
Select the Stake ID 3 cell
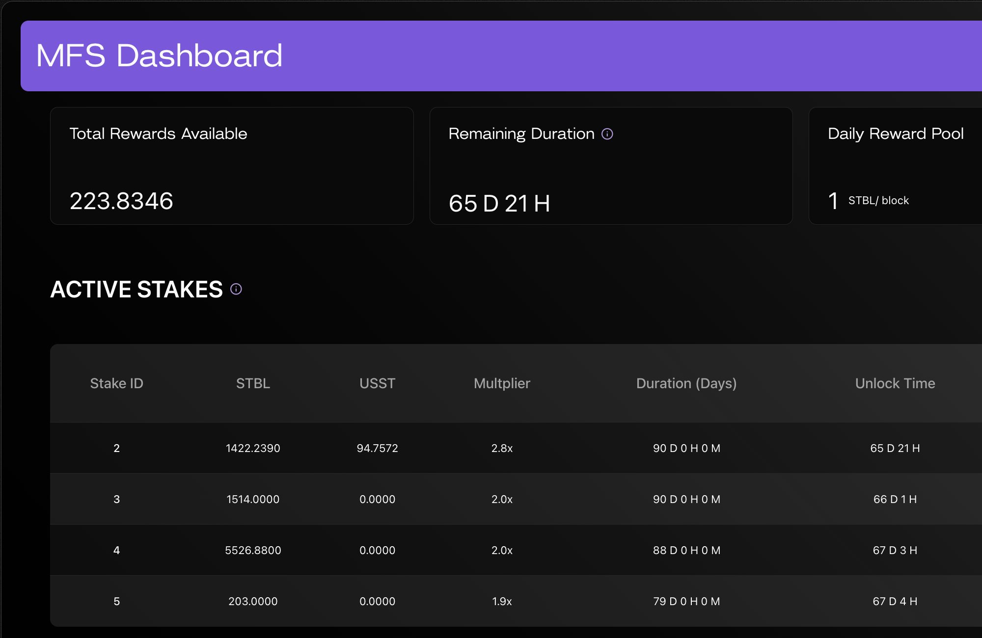[x=116, y=499]
